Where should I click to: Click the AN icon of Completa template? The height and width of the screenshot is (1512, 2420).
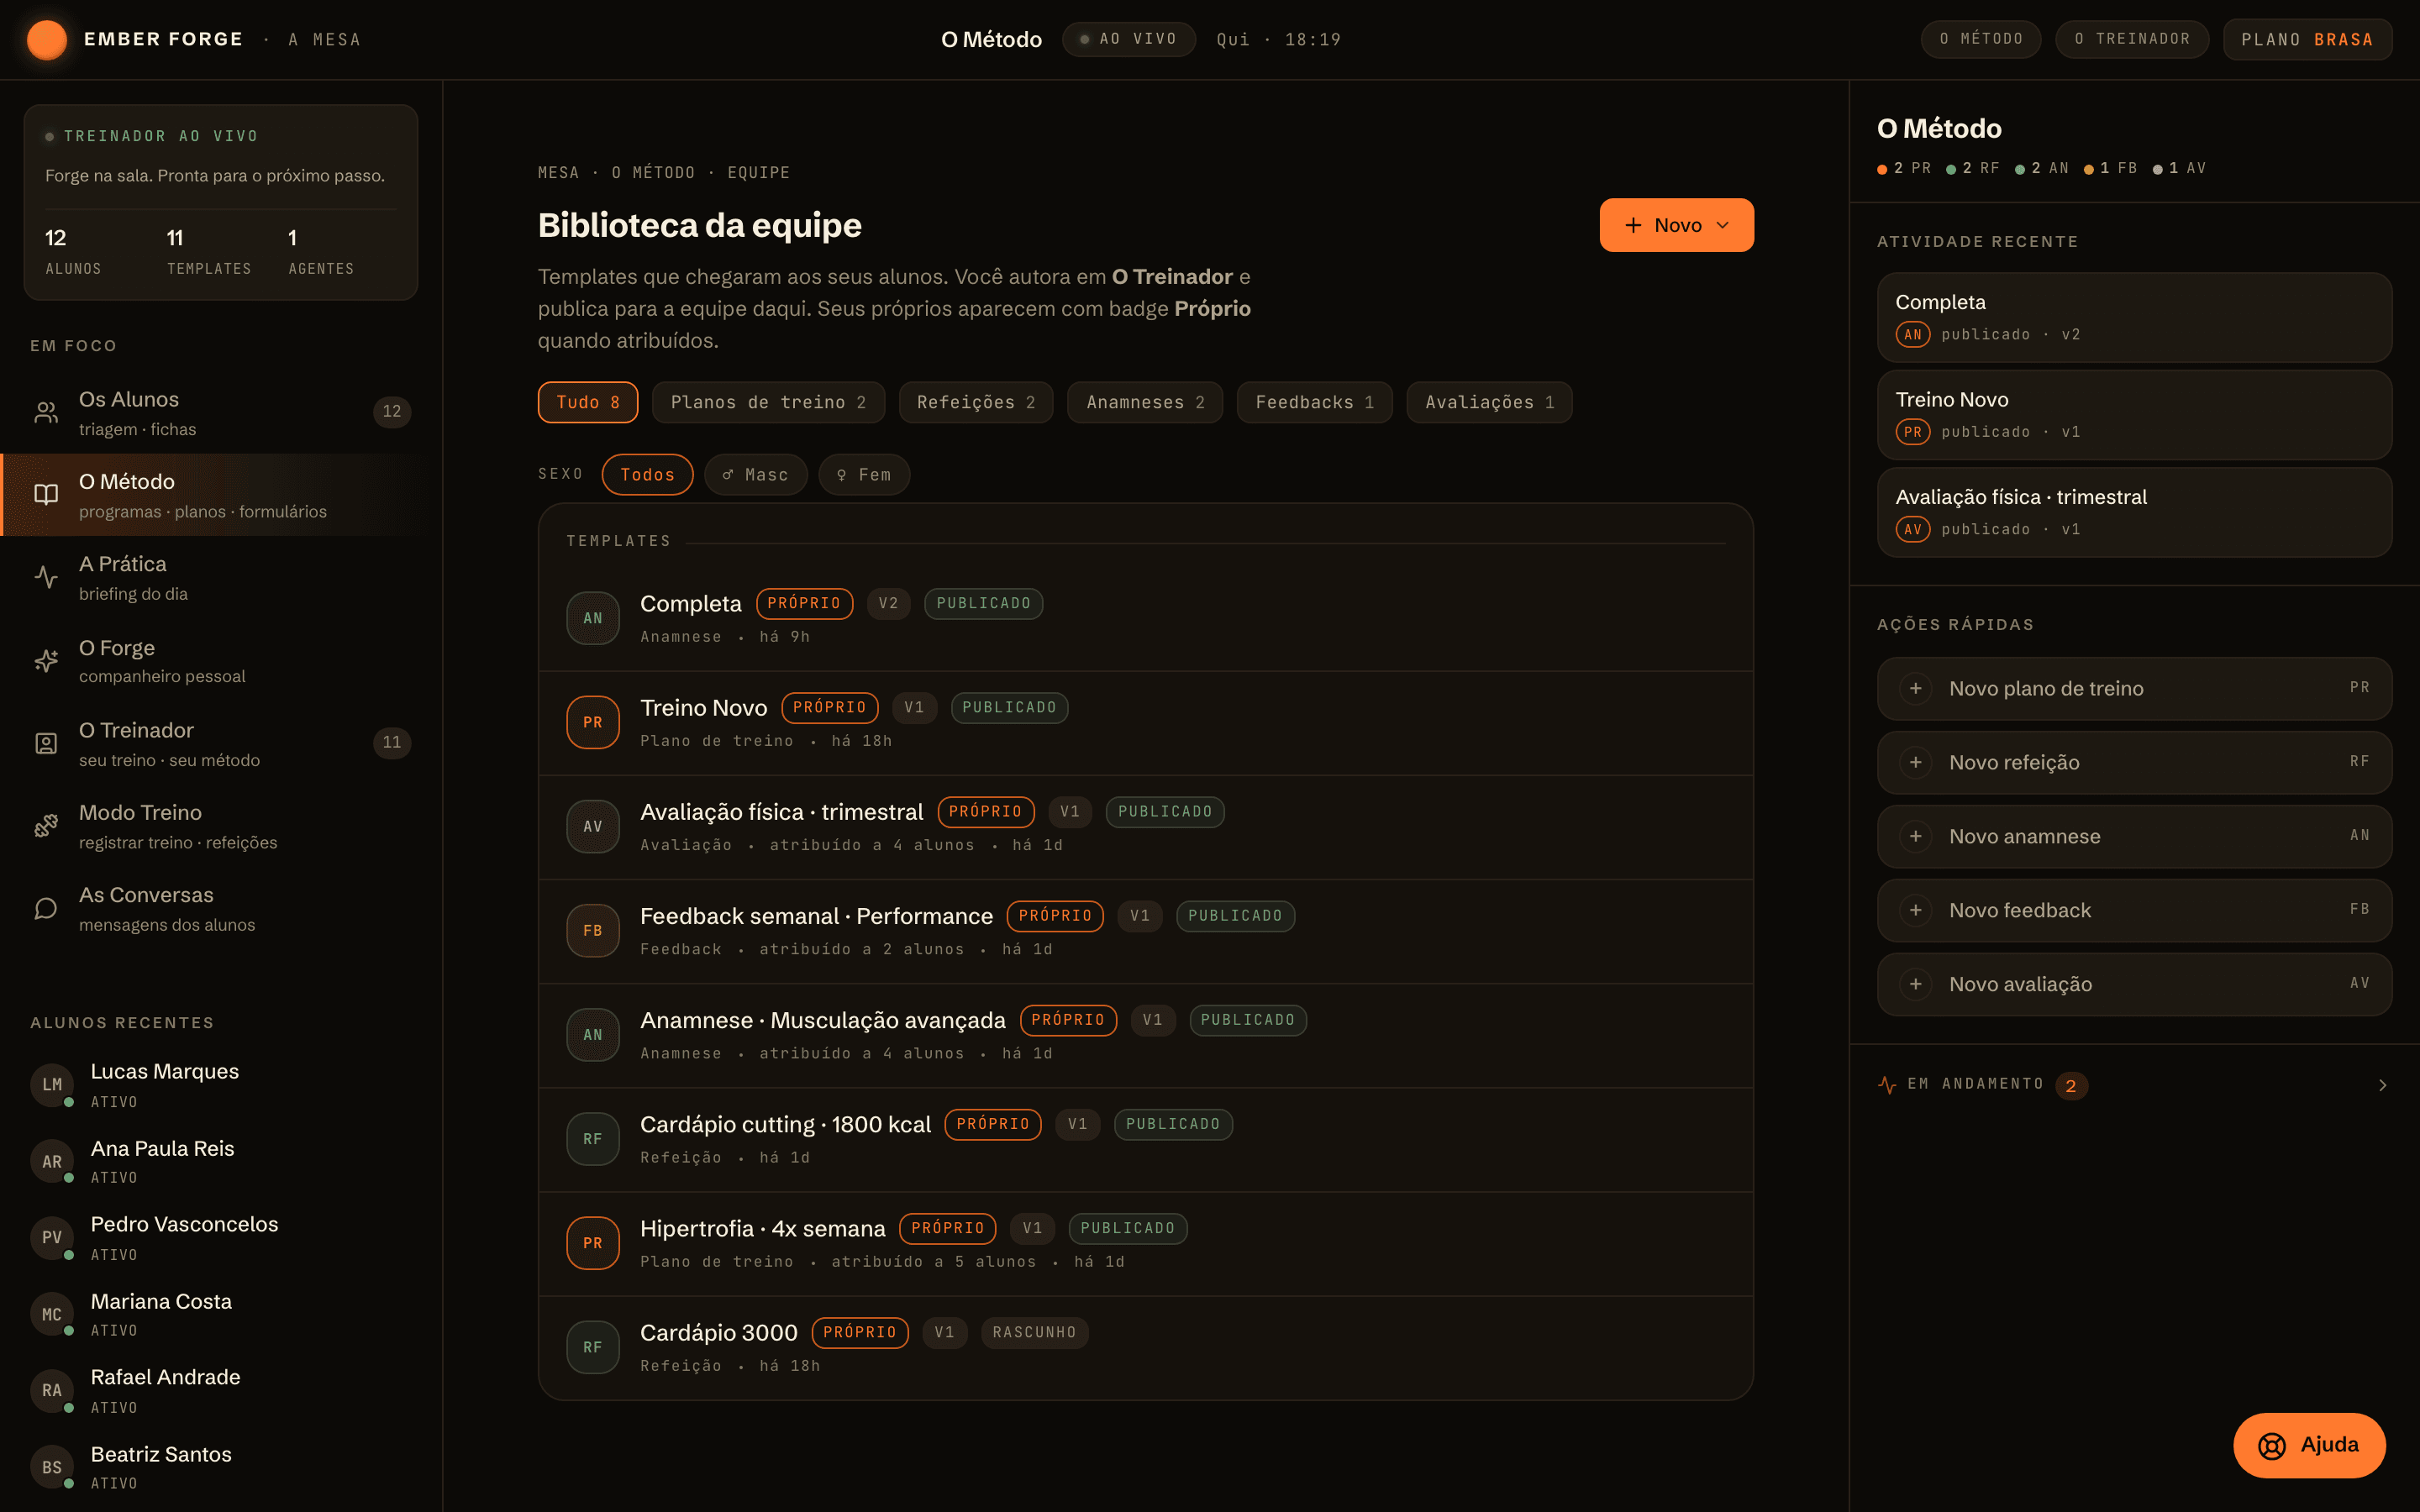[x=593, y=618]
